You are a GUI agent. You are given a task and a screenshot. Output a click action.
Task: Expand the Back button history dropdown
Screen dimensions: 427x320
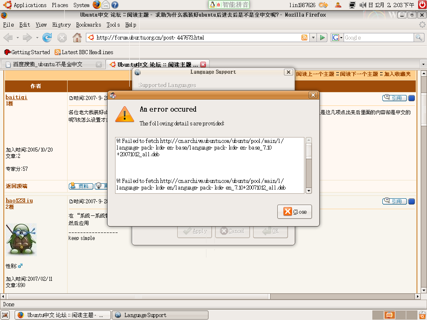click(18, 37)
